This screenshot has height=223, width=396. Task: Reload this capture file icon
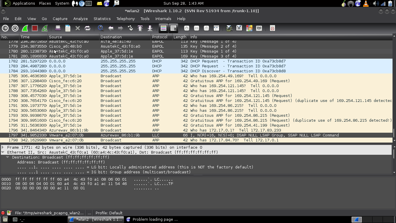(87, 28)
